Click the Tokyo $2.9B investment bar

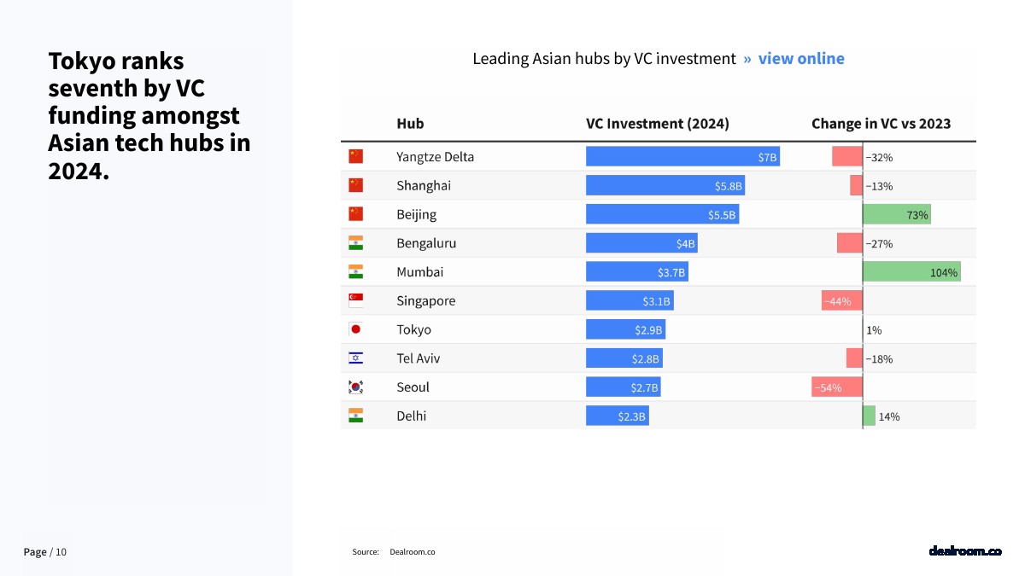click(625, 329)
